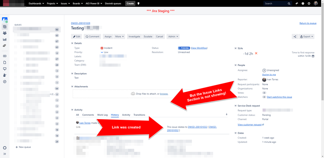Select the History tab
The height and width of the screenshot is (158, 324).
coord(115,115)
